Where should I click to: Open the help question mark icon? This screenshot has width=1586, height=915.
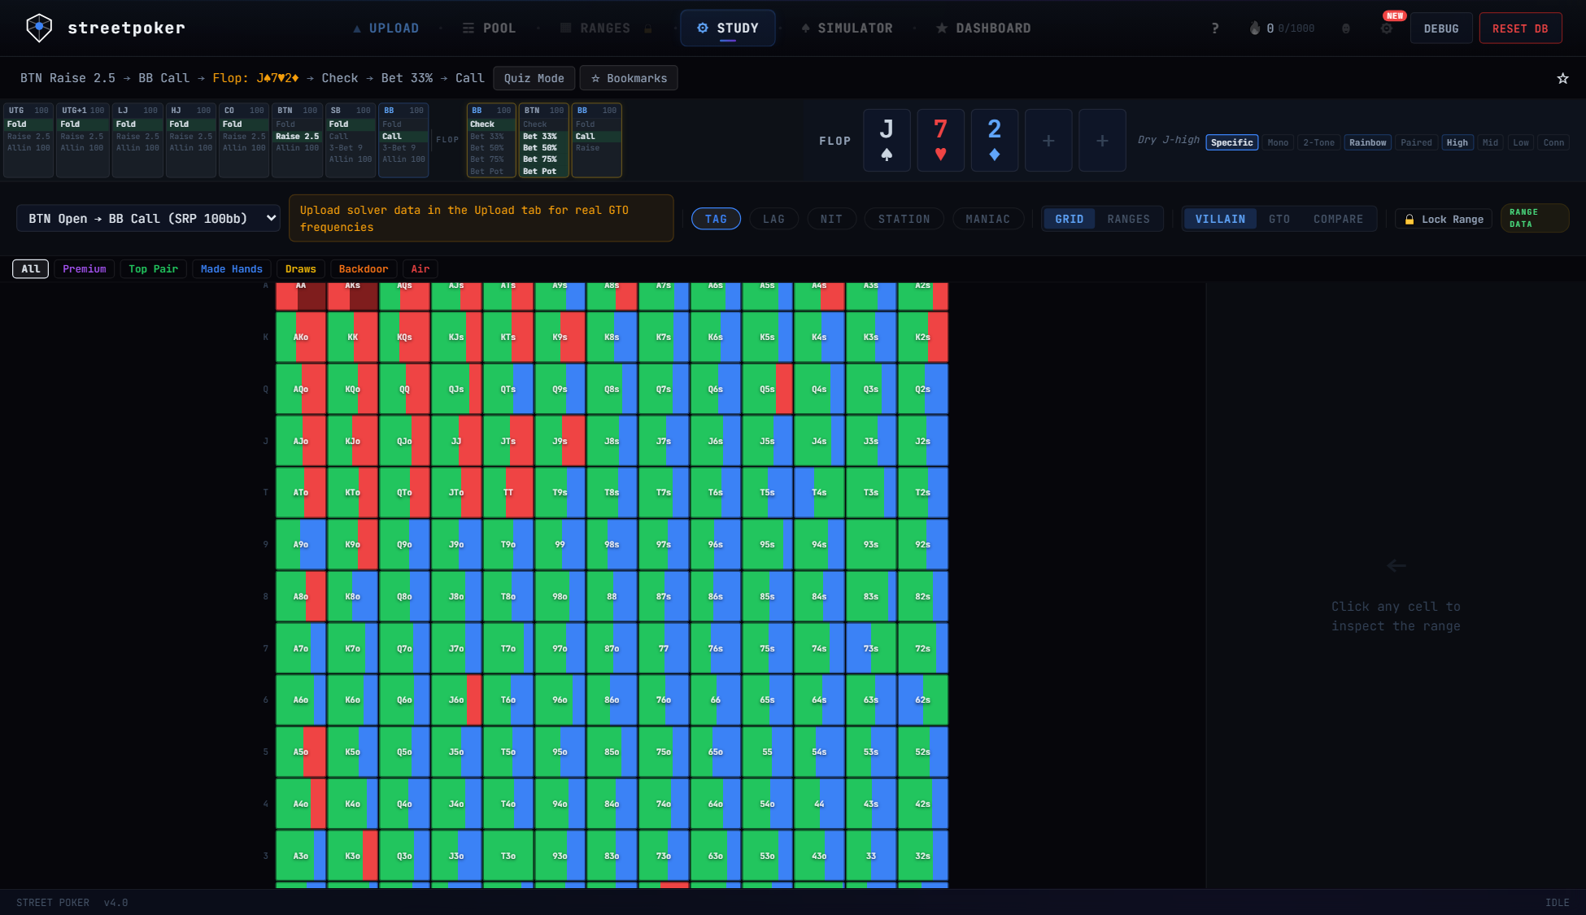point(1215,27)
